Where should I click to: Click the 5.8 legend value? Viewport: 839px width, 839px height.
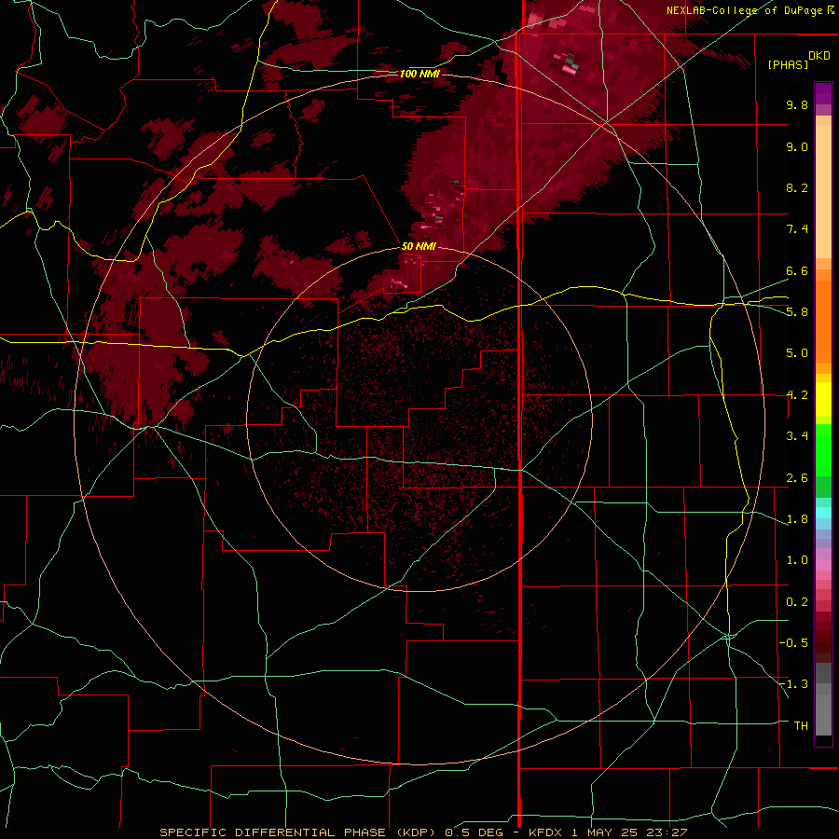point(797,312)
